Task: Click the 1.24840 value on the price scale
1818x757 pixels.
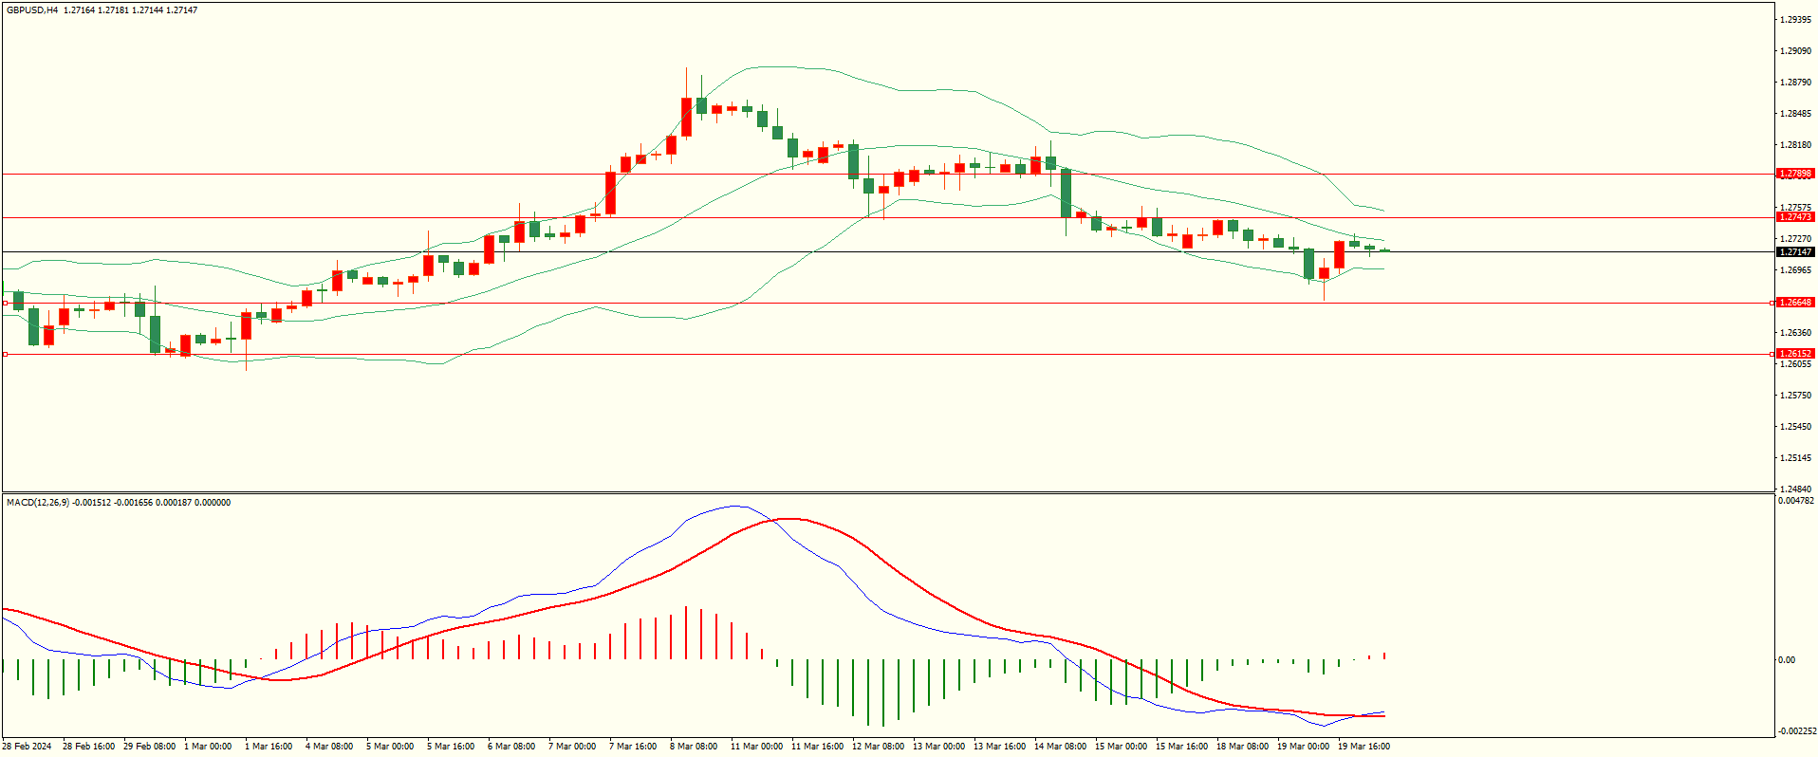Action: 1794,489
